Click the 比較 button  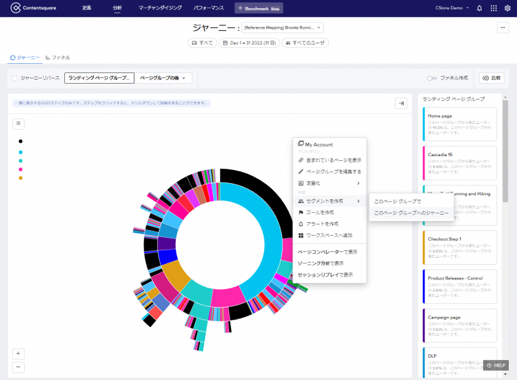491,78
